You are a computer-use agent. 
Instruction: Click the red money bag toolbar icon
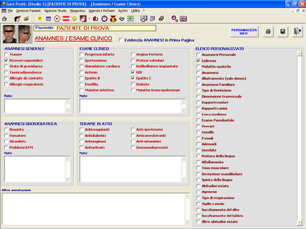(x=113, y=19)
